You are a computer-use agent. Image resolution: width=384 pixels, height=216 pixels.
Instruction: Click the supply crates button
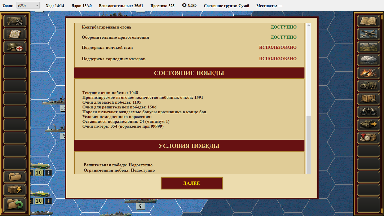pos(369,99)
